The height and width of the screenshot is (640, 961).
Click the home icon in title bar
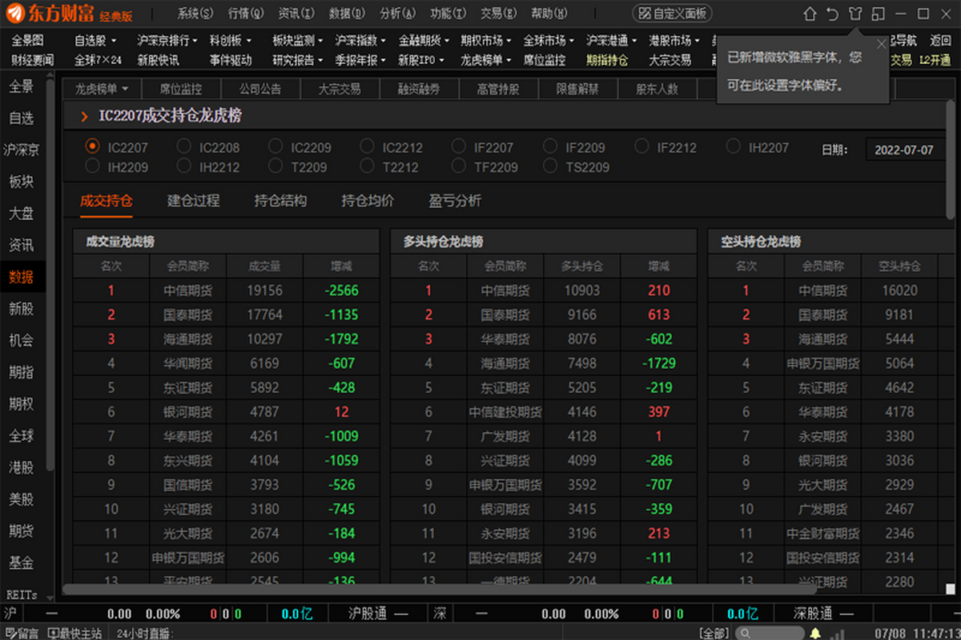click(810, 14)
